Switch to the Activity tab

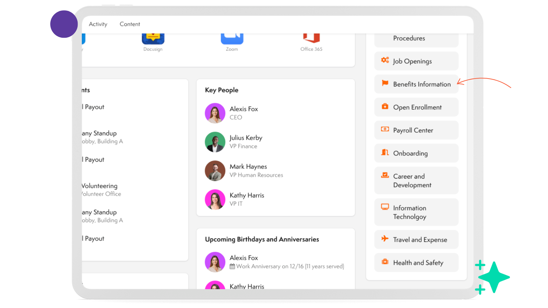98,24
